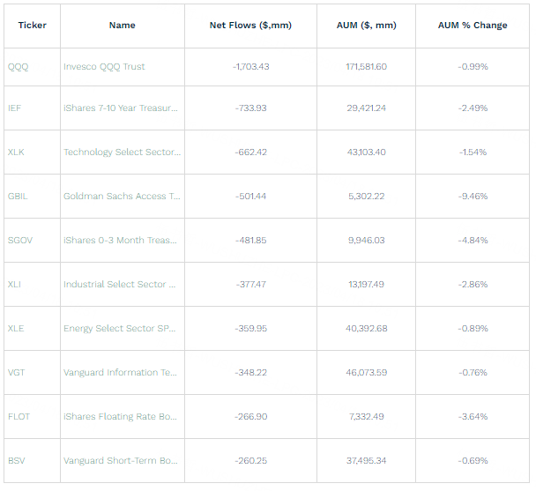This screenshot has height=491, width=536.
Task: Open the XLK ticker symbol
Action: (x=16, y=153)
